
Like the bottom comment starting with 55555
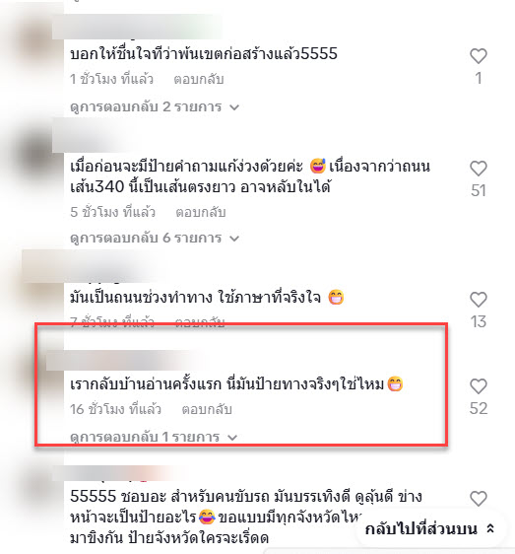[479, 499]
